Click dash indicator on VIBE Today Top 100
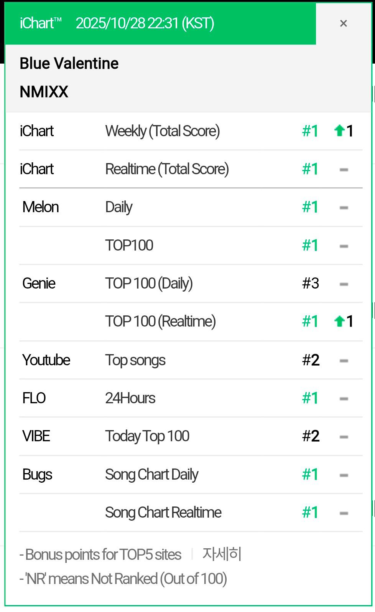The width and height of the screenshot is (375, 612). pos(344,437)
